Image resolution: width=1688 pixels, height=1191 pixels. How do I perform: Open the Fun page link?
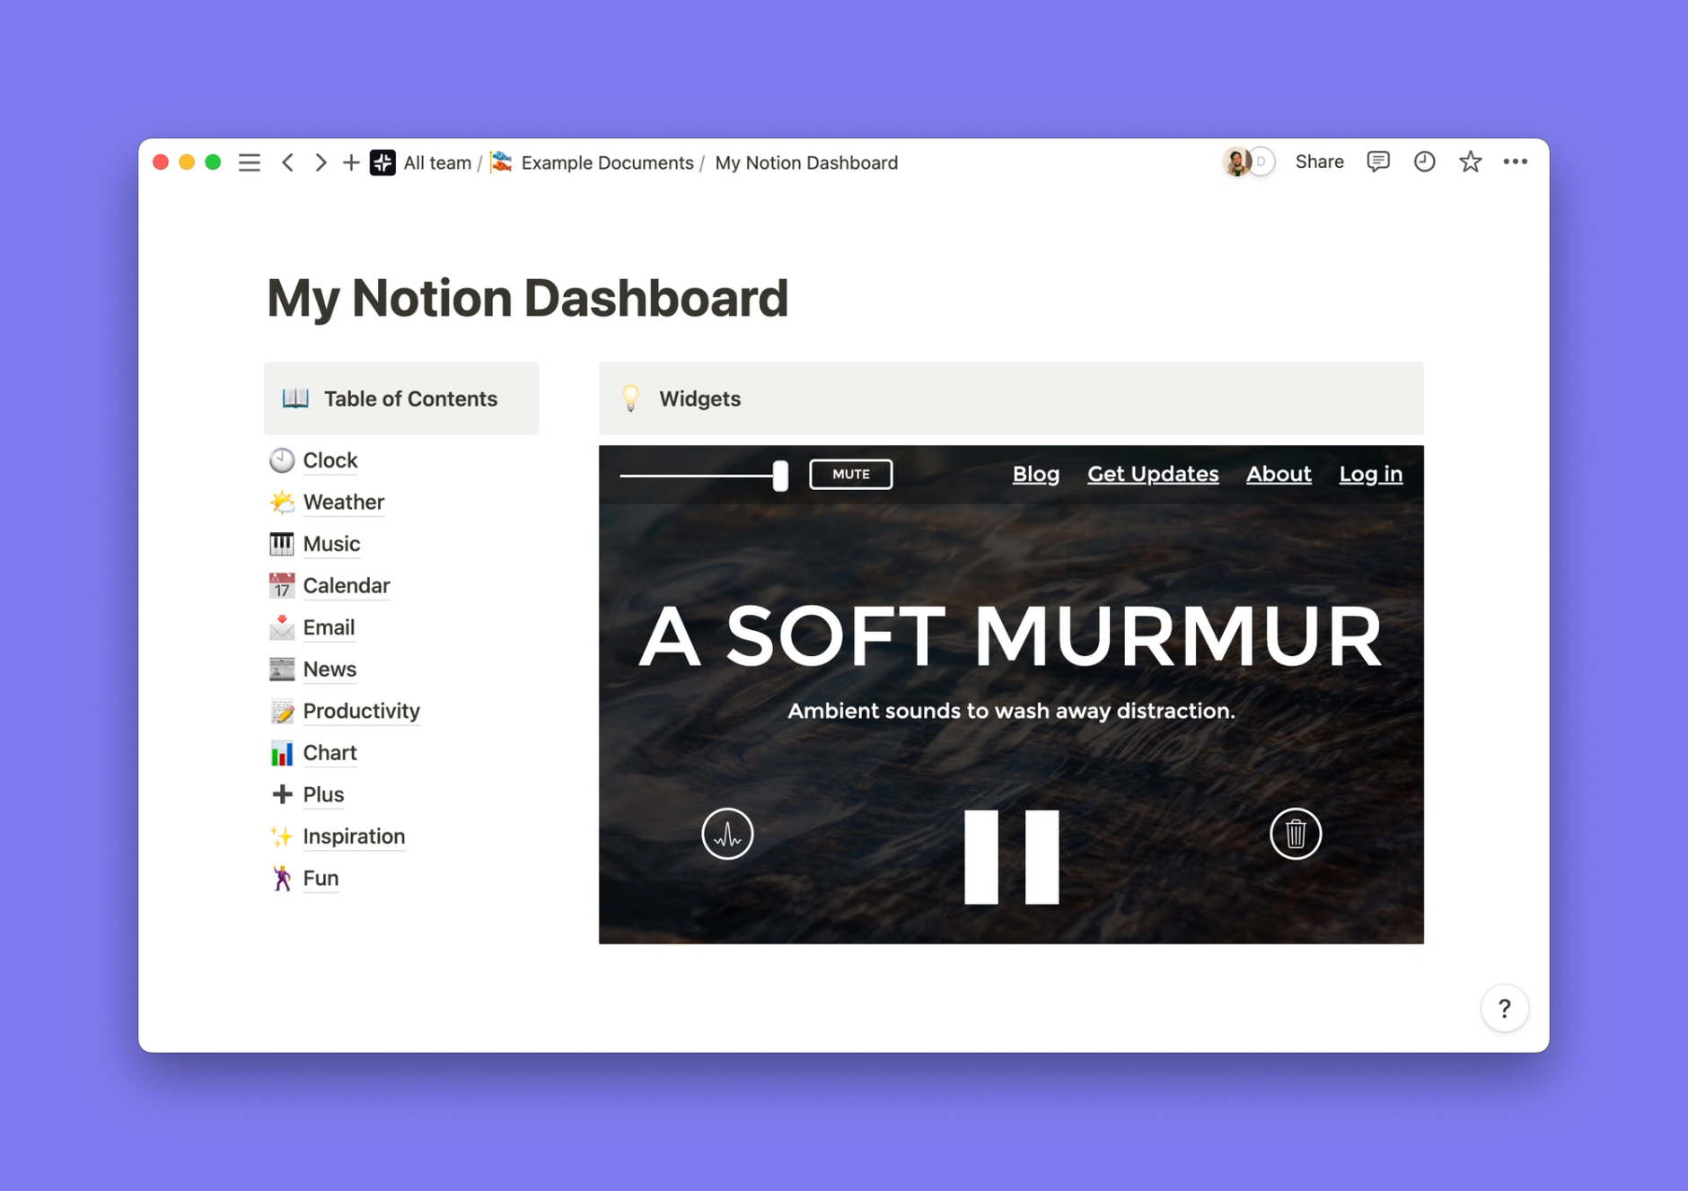coord(321,878)
